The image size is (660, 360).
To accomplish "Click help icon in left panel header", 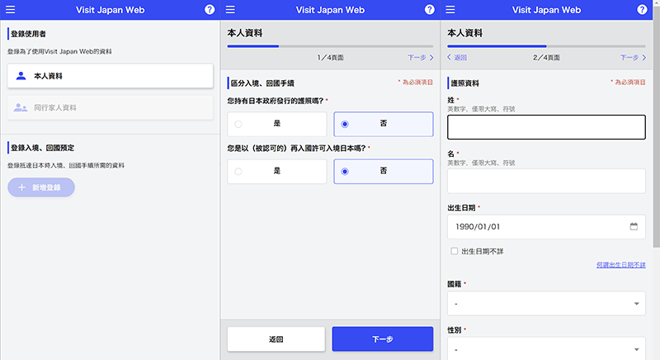I will tap(210, 10).
